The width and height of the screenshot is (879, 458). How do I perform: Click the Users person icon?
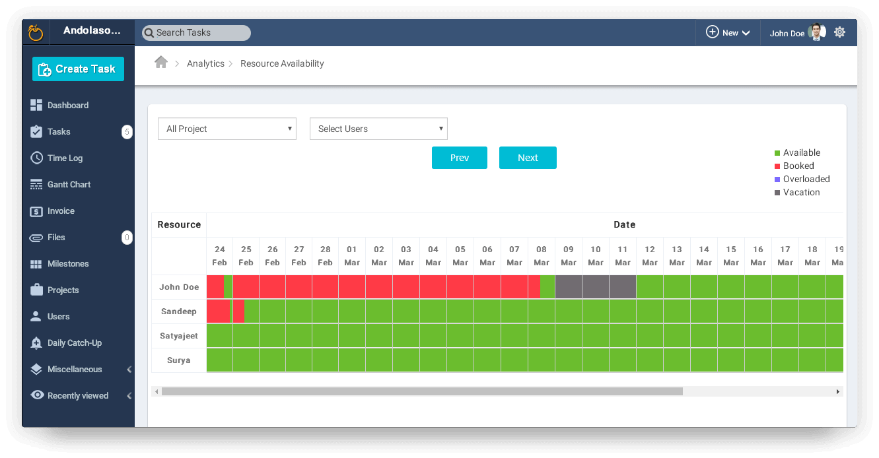[x=36, y=316]
